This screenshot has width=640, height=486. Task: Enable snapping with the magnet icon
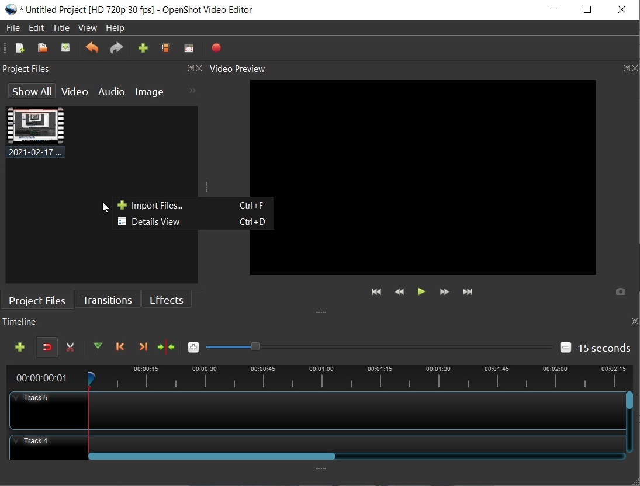click(x=47, y=347)
